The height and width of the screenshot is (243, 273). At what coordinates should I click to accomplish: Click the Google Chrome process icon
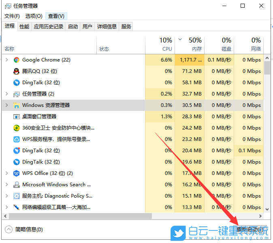tap(17, 60)
